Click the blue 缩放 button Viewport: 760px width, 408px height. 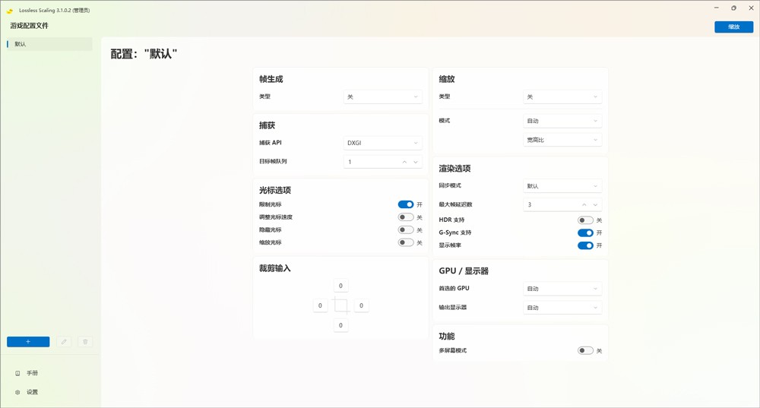(x=733, y=27)
